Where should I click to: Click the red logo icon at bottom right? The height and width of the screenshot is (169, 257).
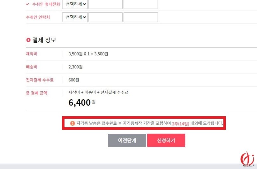(247, 159)
